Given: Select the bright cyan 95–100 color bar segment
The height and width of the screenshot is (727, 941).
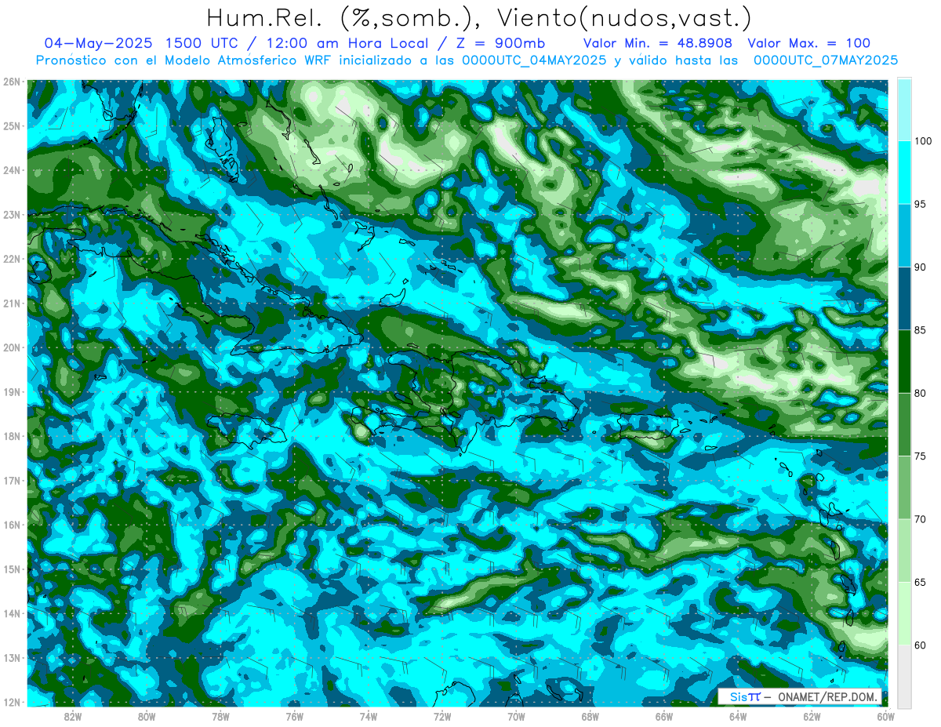Looking at the screenshot, I should pos(904,173).
